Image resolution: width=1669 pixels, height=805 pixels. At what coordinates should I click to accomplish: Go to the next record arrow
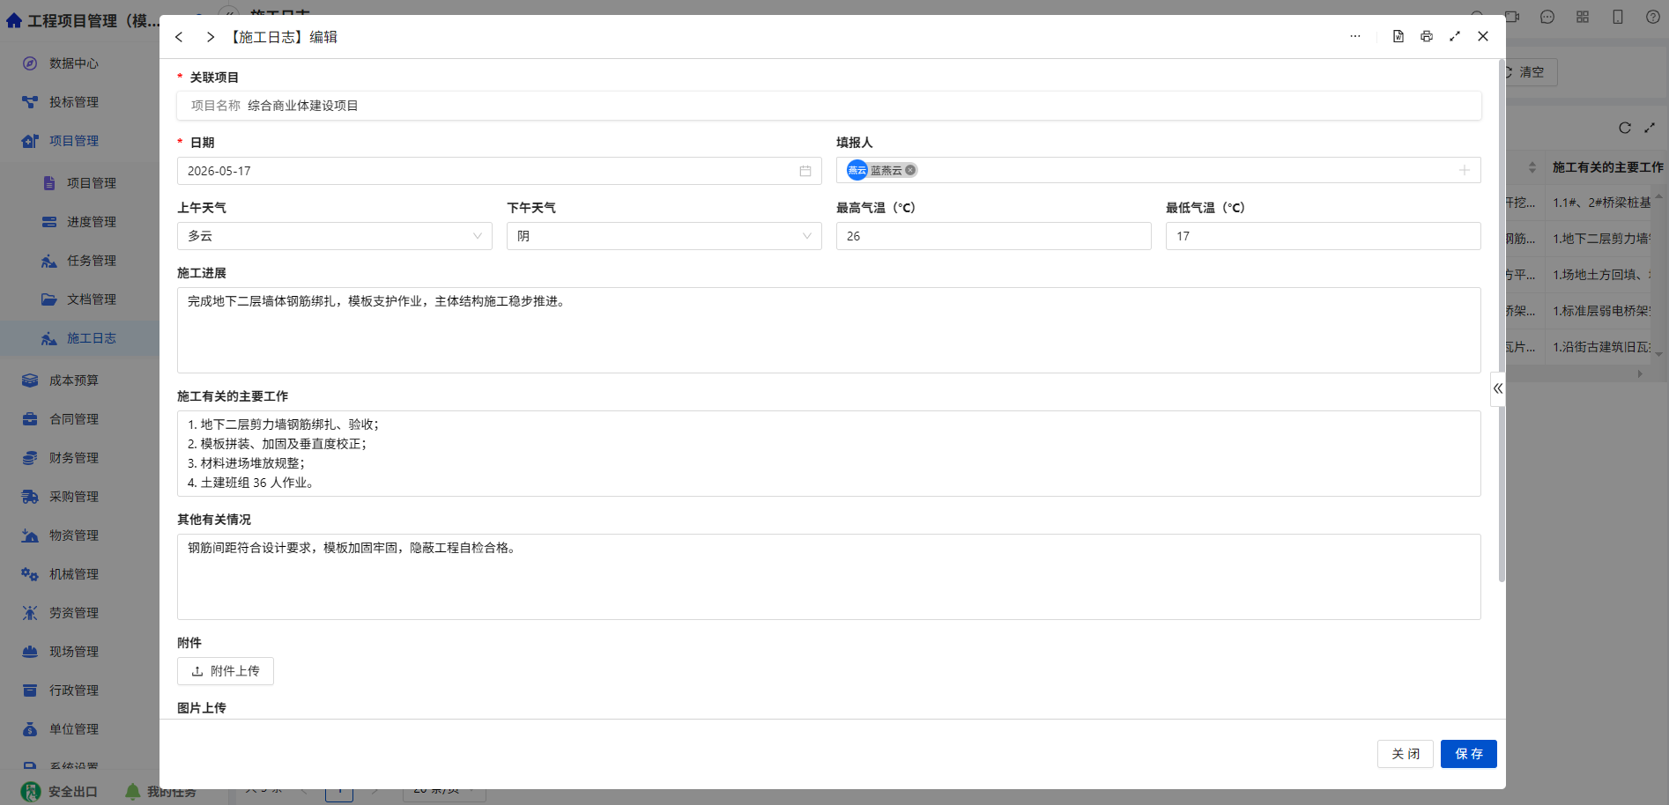[210, 37]
